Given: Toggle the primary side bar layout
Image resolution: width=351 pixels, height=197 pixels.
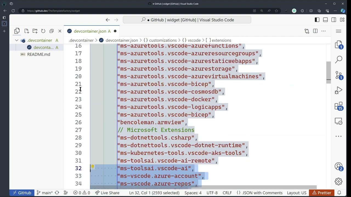Looking at the screenshot, I should tap(317, 20).
